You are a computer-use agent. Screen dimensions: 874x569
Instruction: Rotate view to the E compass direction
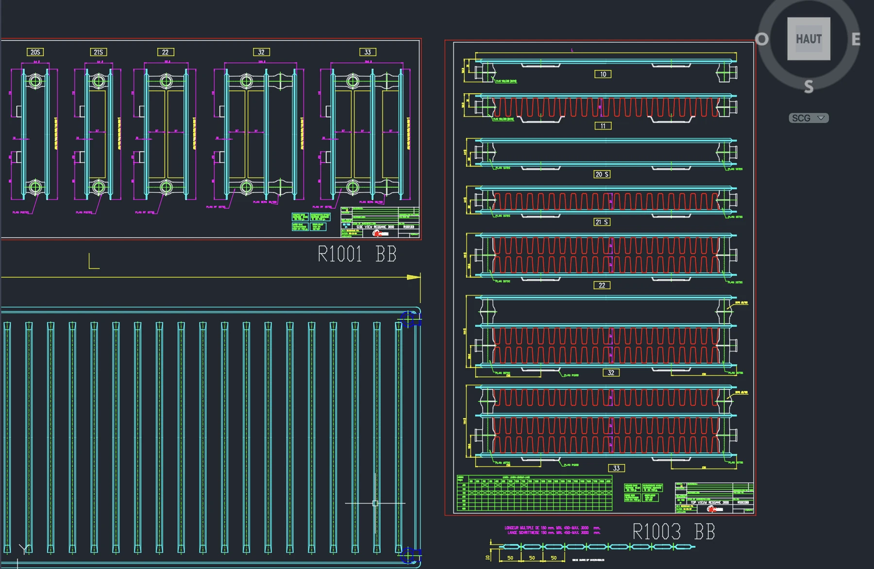point(856,39)
